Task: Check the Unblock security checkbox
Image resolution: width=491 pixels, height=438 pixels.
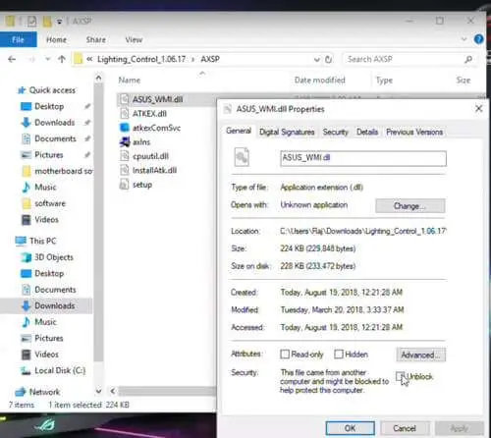Action: (400, 376)
